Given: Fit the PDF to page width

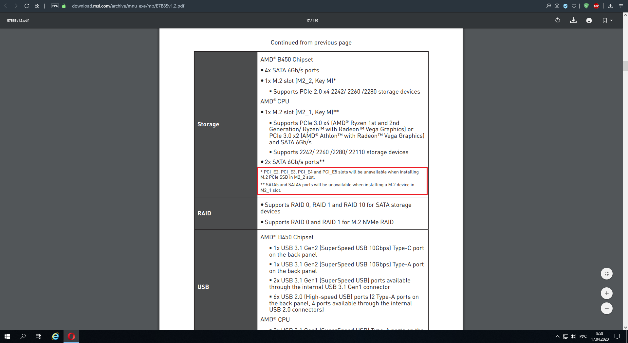Looking at the screenshot, I should pos(607,274).
